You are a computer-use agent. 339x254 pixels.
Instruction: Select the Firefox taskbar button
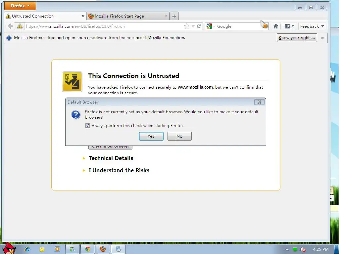(x=103, y=249)
